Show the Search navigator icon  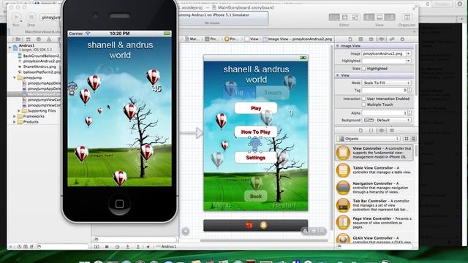point(39,39)
